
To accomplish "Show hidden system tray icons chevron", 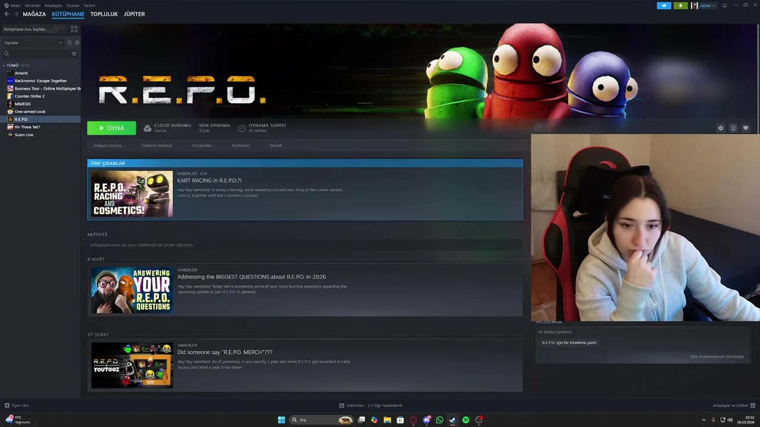I will tap(704, 420).
